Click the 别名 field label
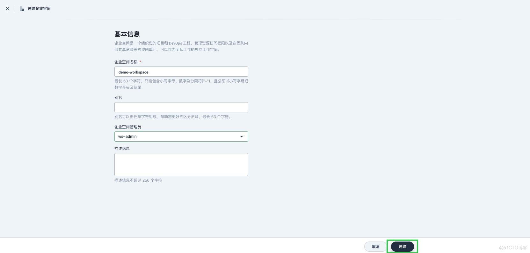 (118, 98)
